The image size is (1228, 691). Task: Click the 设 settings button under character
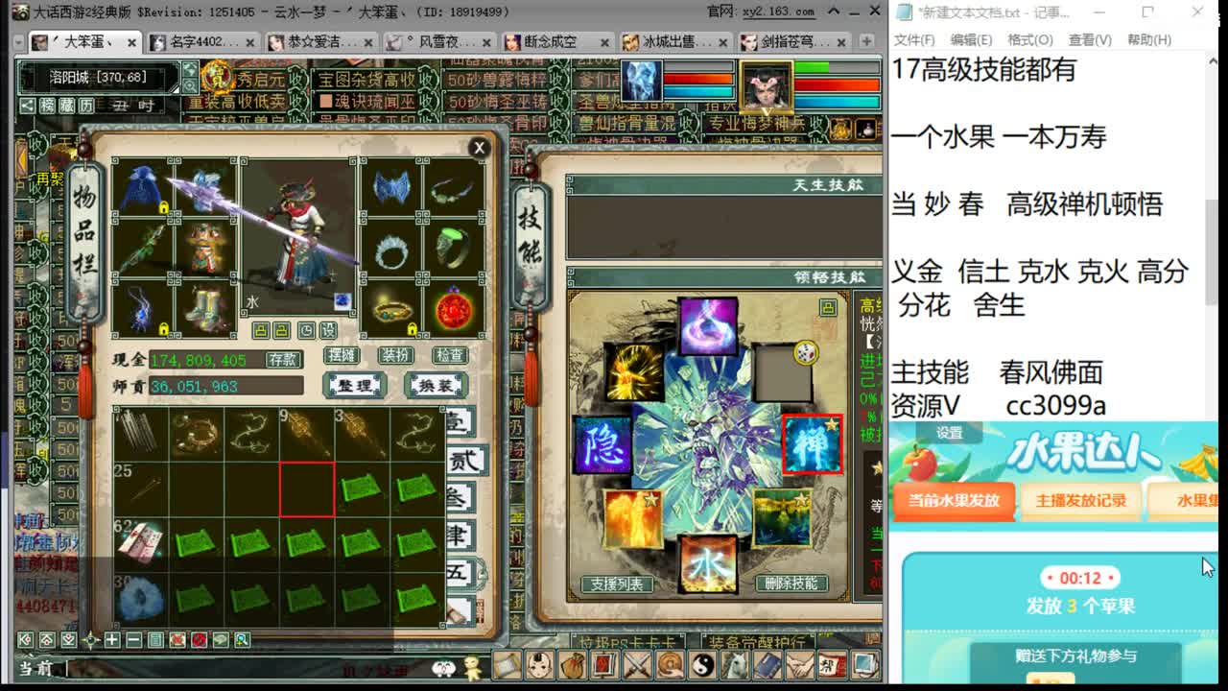pos(328,330)
